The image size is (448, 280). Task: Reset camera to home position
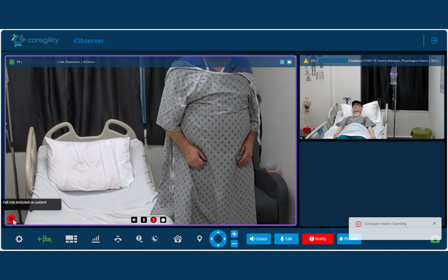pos(178,239)
